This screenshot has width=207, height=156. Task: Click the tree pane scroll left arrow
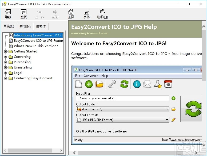click(x=5, y=151)
